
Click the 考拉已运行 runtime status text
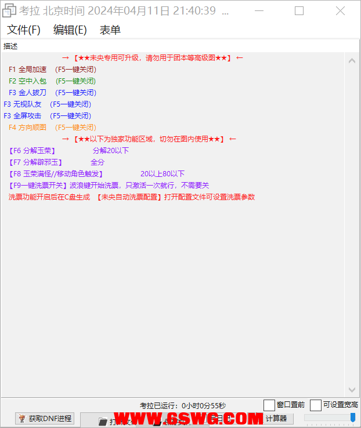click(183, 405)
